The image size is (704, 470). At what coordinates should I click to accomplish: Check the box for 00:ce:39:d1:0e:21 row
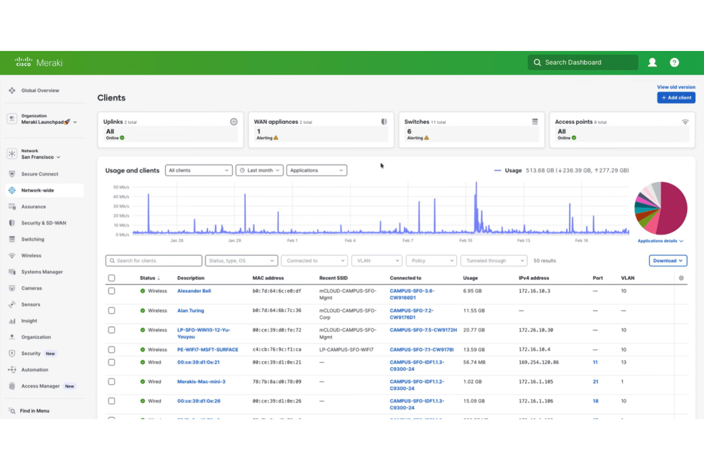(x=111, y=362)
